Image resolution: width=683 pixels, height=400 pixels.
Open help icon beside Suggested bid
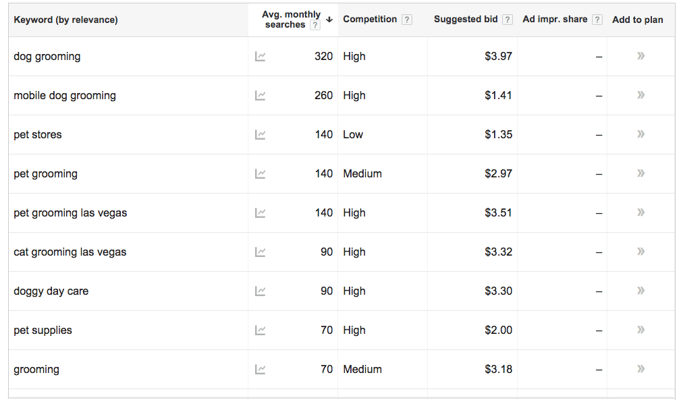click(507, 20)
